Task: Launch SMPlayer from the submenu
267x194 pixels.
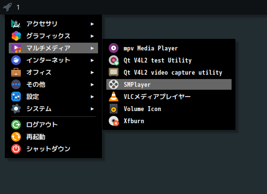Action: point(169,84)
